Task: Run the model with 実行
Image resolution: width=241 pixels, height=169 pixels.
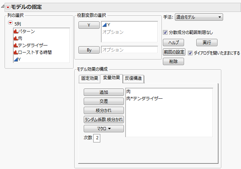Action: coord(207,42)
